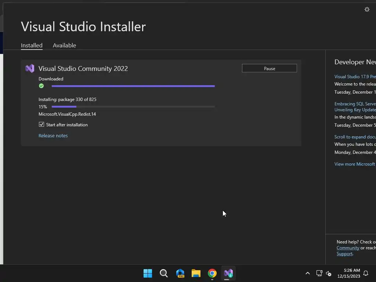Viewport: 376px width, 282px height.
Task: Click the installing progress bar at 15%
Action: (133, 107)
